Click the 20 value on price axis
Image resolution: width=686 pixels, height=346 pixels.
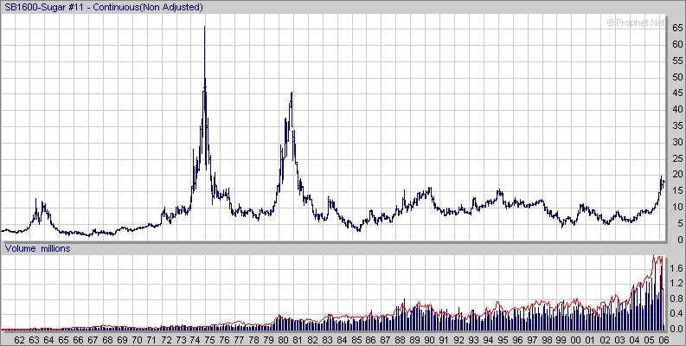click(678, 176)
